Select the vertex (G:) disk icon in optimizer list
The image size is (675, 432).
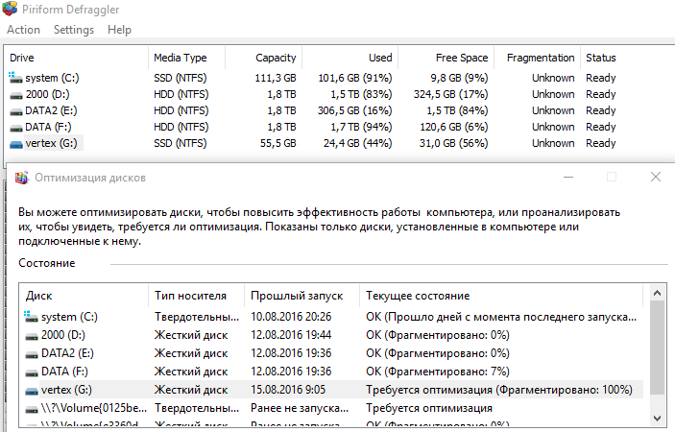click(x=32, y=390)
